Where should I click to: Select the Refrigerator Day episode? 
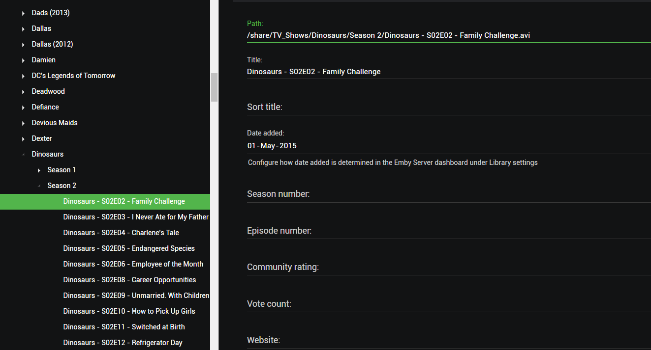(x=123, y=342)
